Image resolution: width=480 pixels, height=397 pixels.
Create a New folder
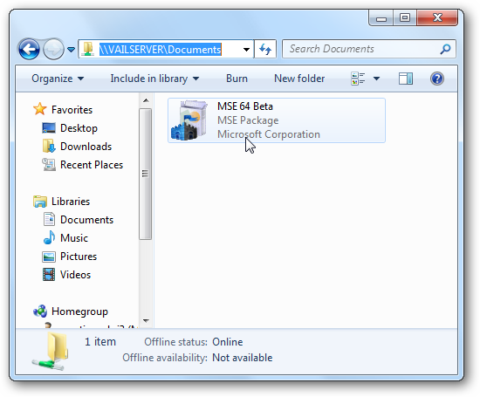(x=299, y=79)
